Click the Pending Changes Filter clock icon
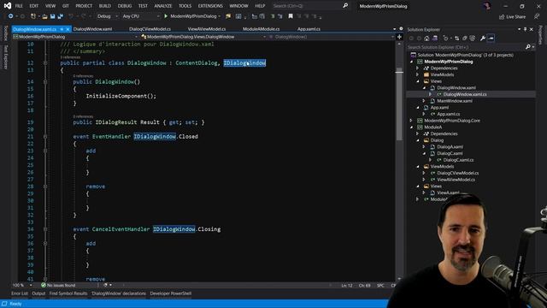The height and width of the screenshot is (308, 547). (445, 38)
